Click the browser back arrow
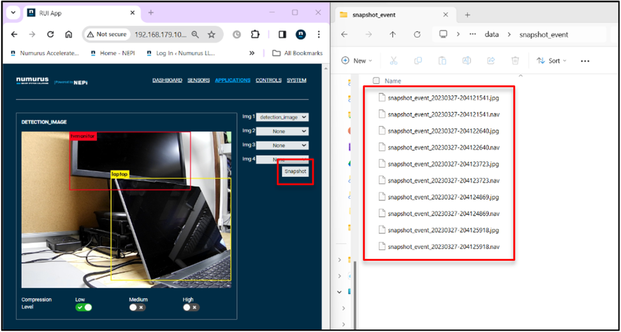This screenshot has height=332, width=621. point(14,34)
